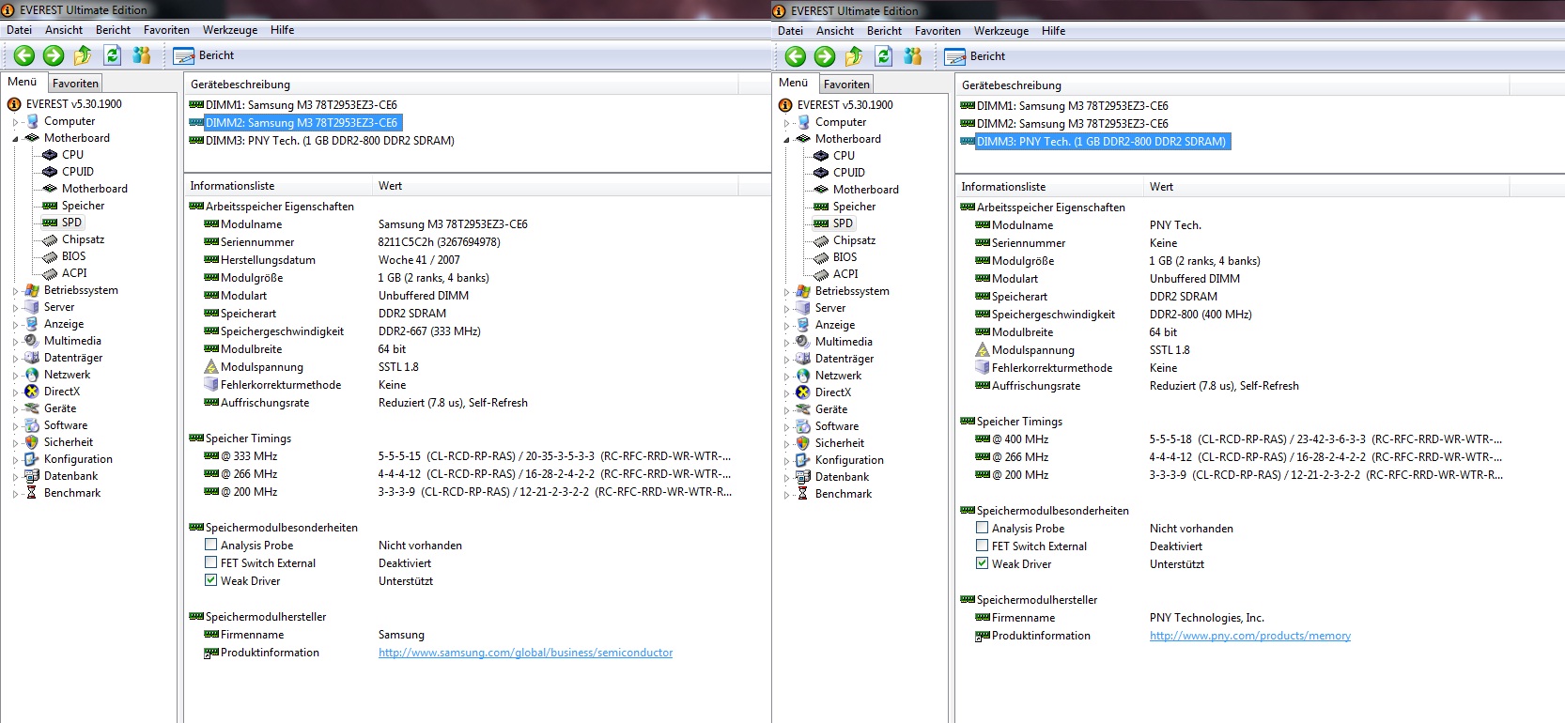Click Back arrow in left EVEREST window

[24, 55]
